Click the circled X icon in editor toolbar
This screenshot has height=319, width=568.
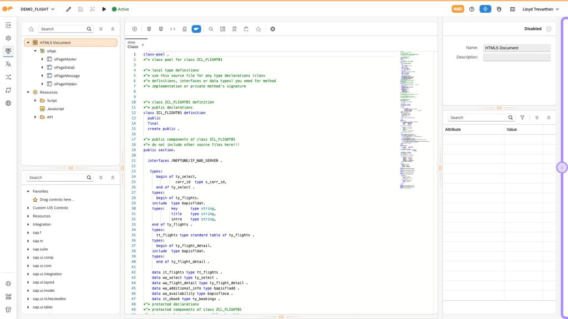(x=273, y=29)
